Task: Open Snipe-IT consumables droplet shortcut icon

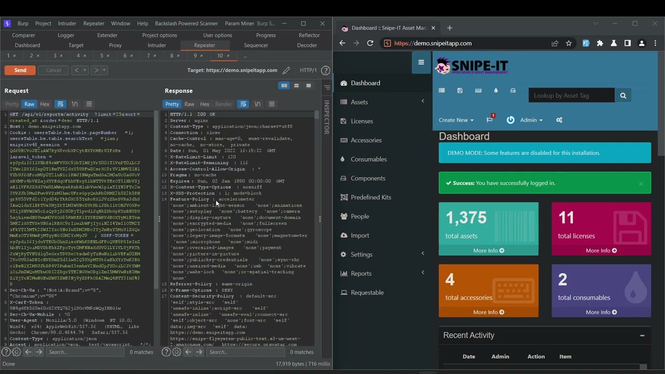Action: tap(496, 90)
